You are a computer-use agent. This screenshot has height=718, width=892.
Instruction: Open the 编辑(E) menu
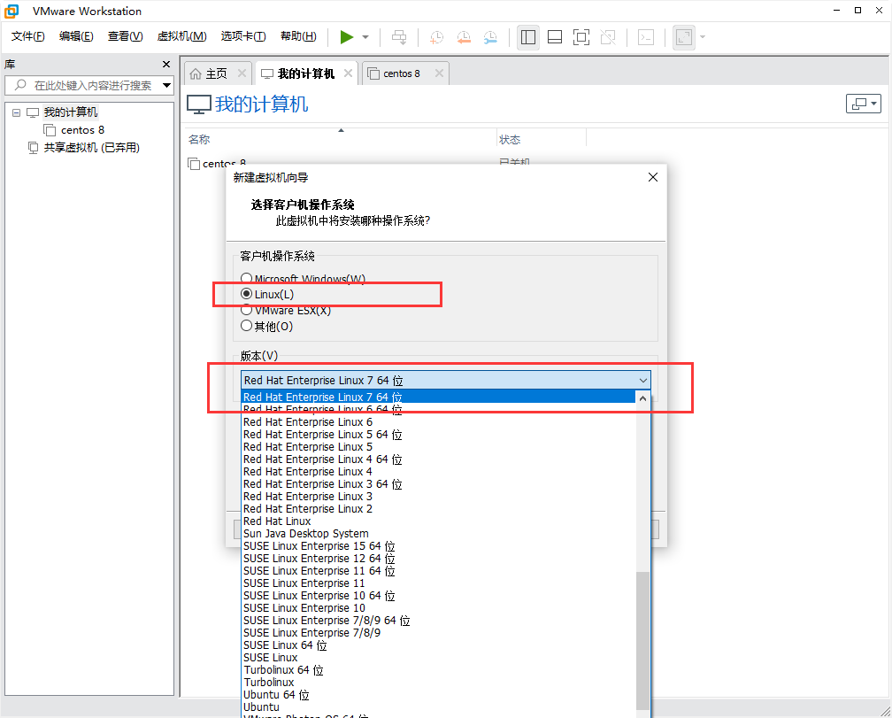coord(76,36)
